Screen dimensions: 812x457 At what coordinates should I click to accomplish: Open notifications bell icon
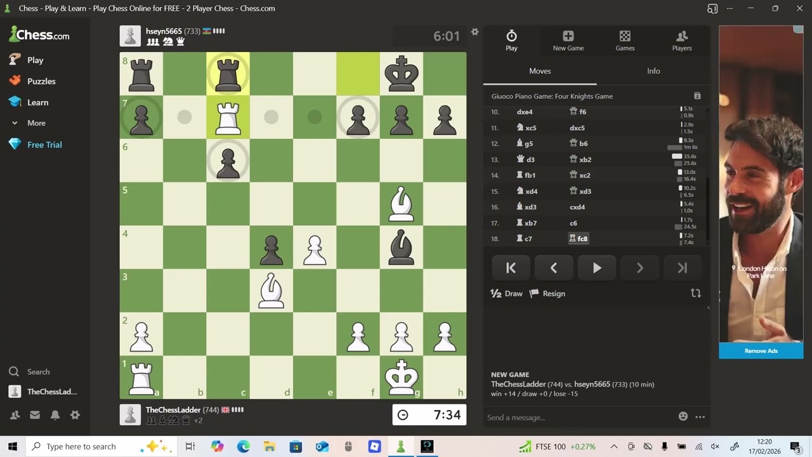coord(55,415)
